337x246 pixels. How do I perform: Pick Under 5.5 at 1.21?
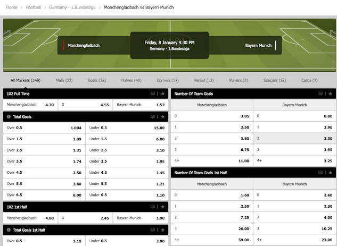coord(127,184)
